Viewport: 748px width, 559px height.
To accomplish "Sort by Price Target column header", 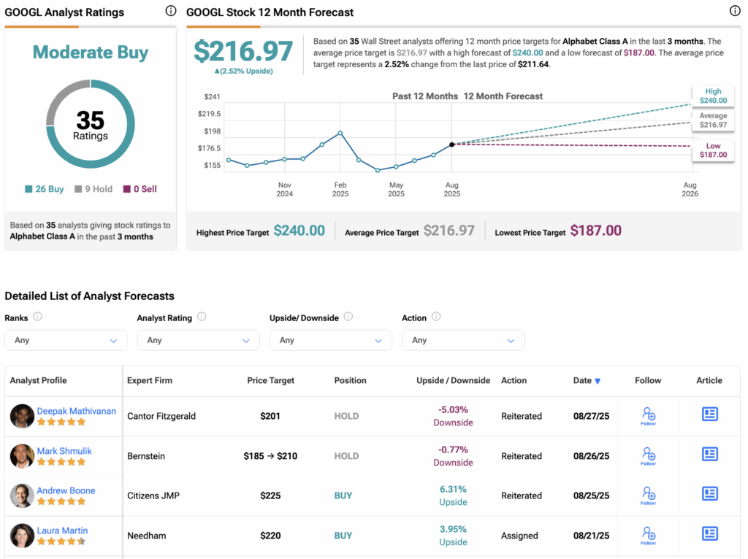I will 271,380.
